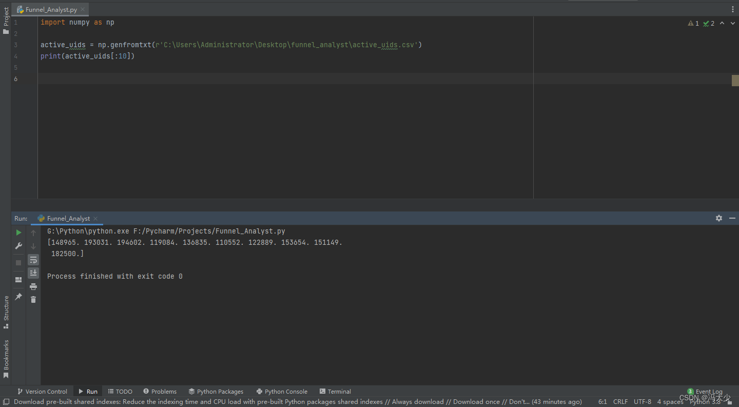
Task: Open run configuration wrench icon
Action: tap(19, 246)
